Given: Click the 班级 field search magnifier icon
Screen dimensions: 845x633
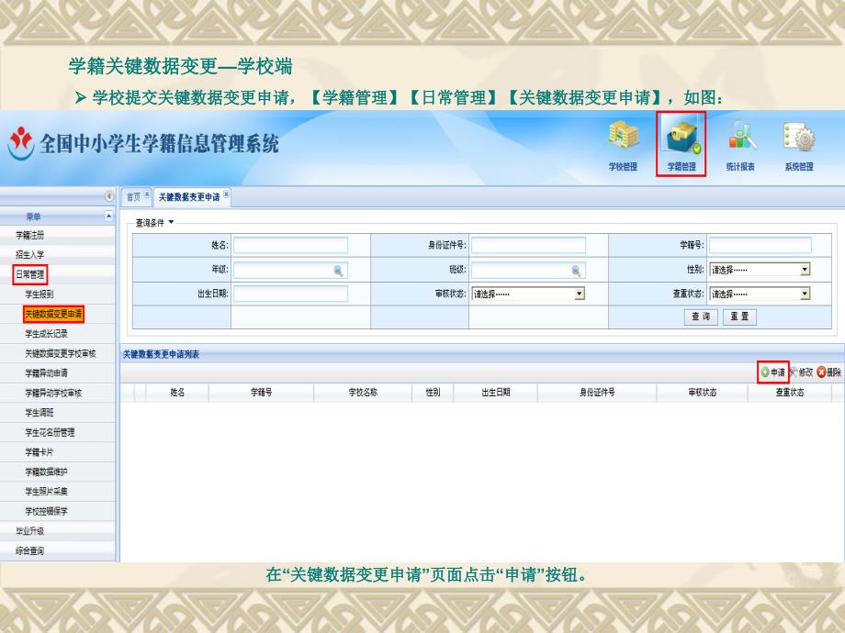Looking at the screenshot, I should point(577,270).
